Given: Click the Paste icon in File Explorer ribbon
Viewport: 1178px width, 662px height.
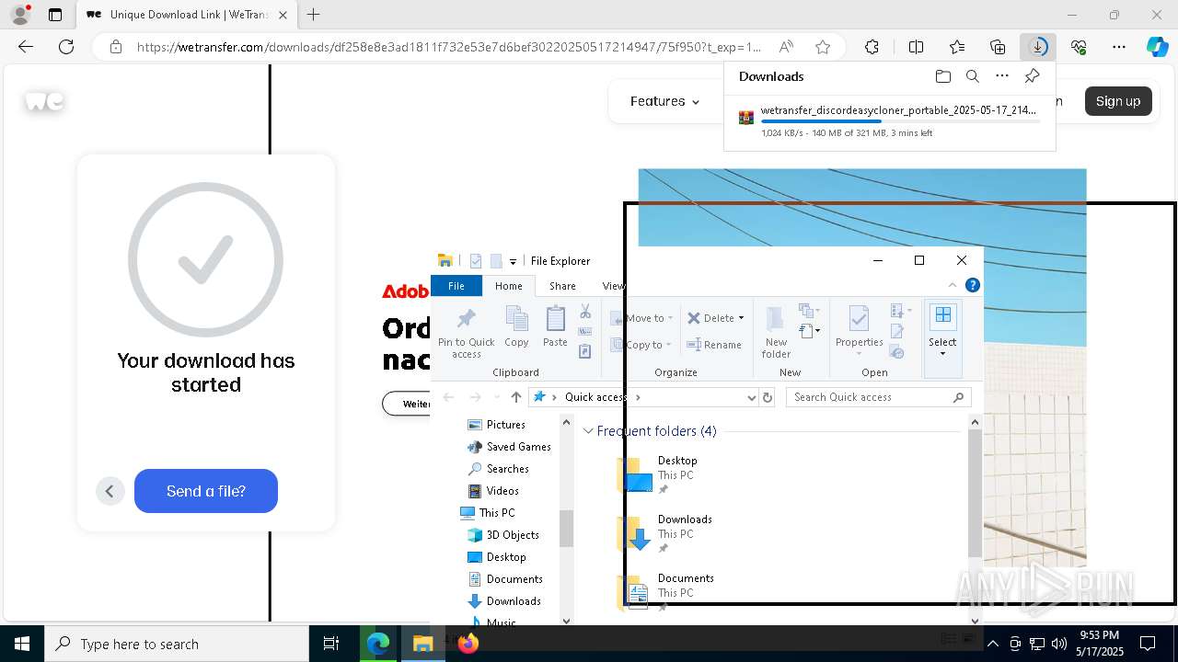Looking at the screenshot, I should coord(555,327).
